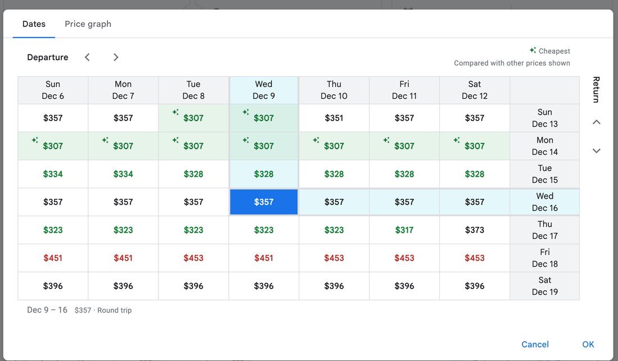Image resolution: width=618 pixels, height=361 pixels.
Task: Click the Thu Dec 17 return row label
Action: [545, 230]
